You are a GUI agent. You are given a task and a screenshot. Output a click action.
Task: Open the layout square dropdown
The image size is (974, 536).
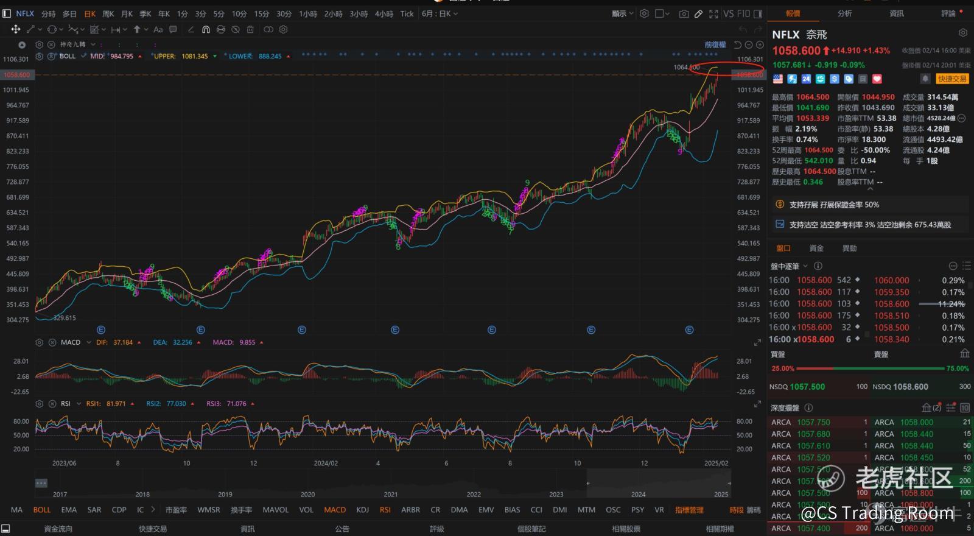point(662,13)
